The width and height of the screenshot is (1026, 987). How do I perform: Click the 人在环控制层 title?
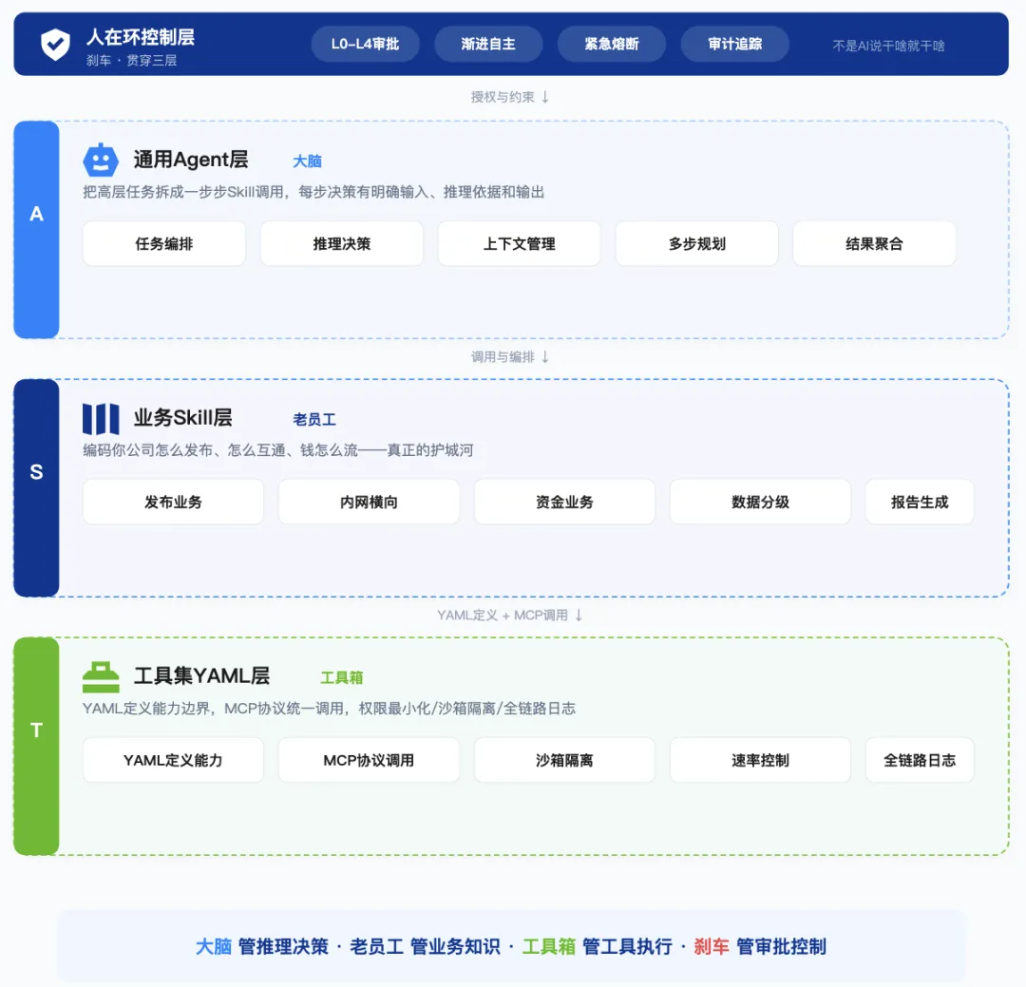click(141, 37)
